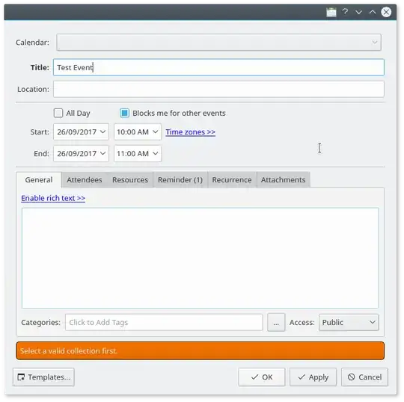Open the Attachments tab
The height and width of the screenshot is (402, 404).
pos(283,179)
